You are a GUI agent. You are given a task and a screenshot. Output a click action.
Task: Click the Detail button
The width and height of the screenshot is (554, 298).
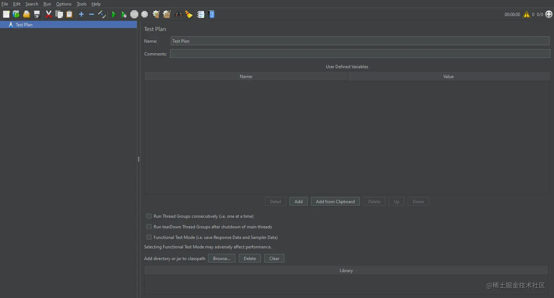pyautogui.click(x=276, y=201)
